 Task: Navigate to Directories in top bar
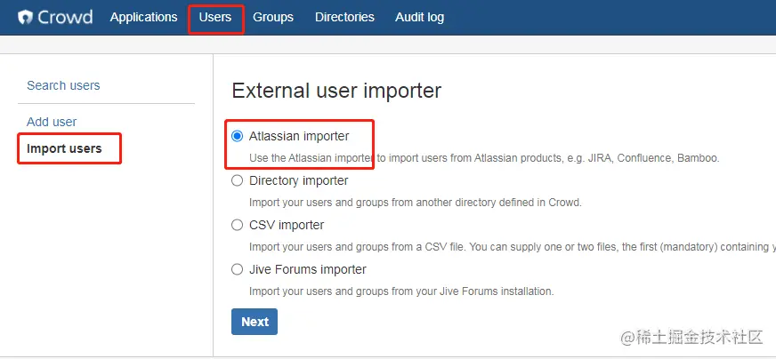[344, 17]
